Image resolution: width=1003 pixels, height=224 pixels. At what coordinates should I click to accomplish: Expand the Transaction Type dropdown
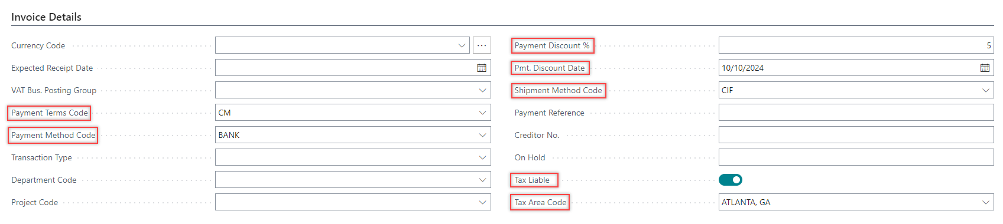[482, 157]
